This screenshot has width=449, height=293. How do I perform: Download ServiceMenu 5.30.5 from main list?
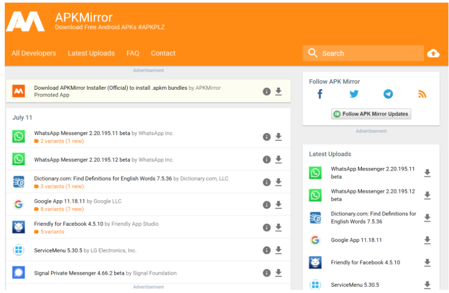[278, 250]
